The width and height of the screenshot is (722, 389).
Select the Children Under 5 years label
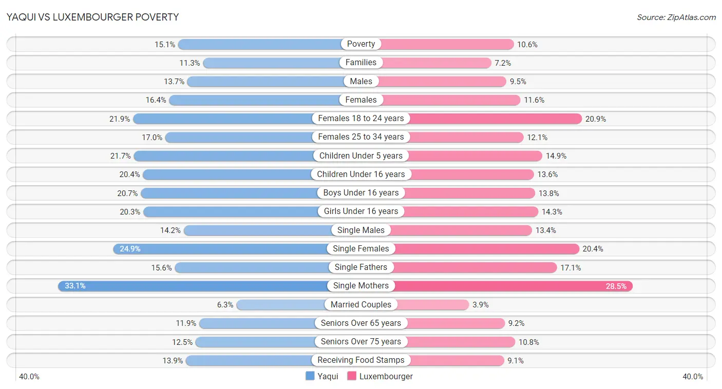coord(361,155)
